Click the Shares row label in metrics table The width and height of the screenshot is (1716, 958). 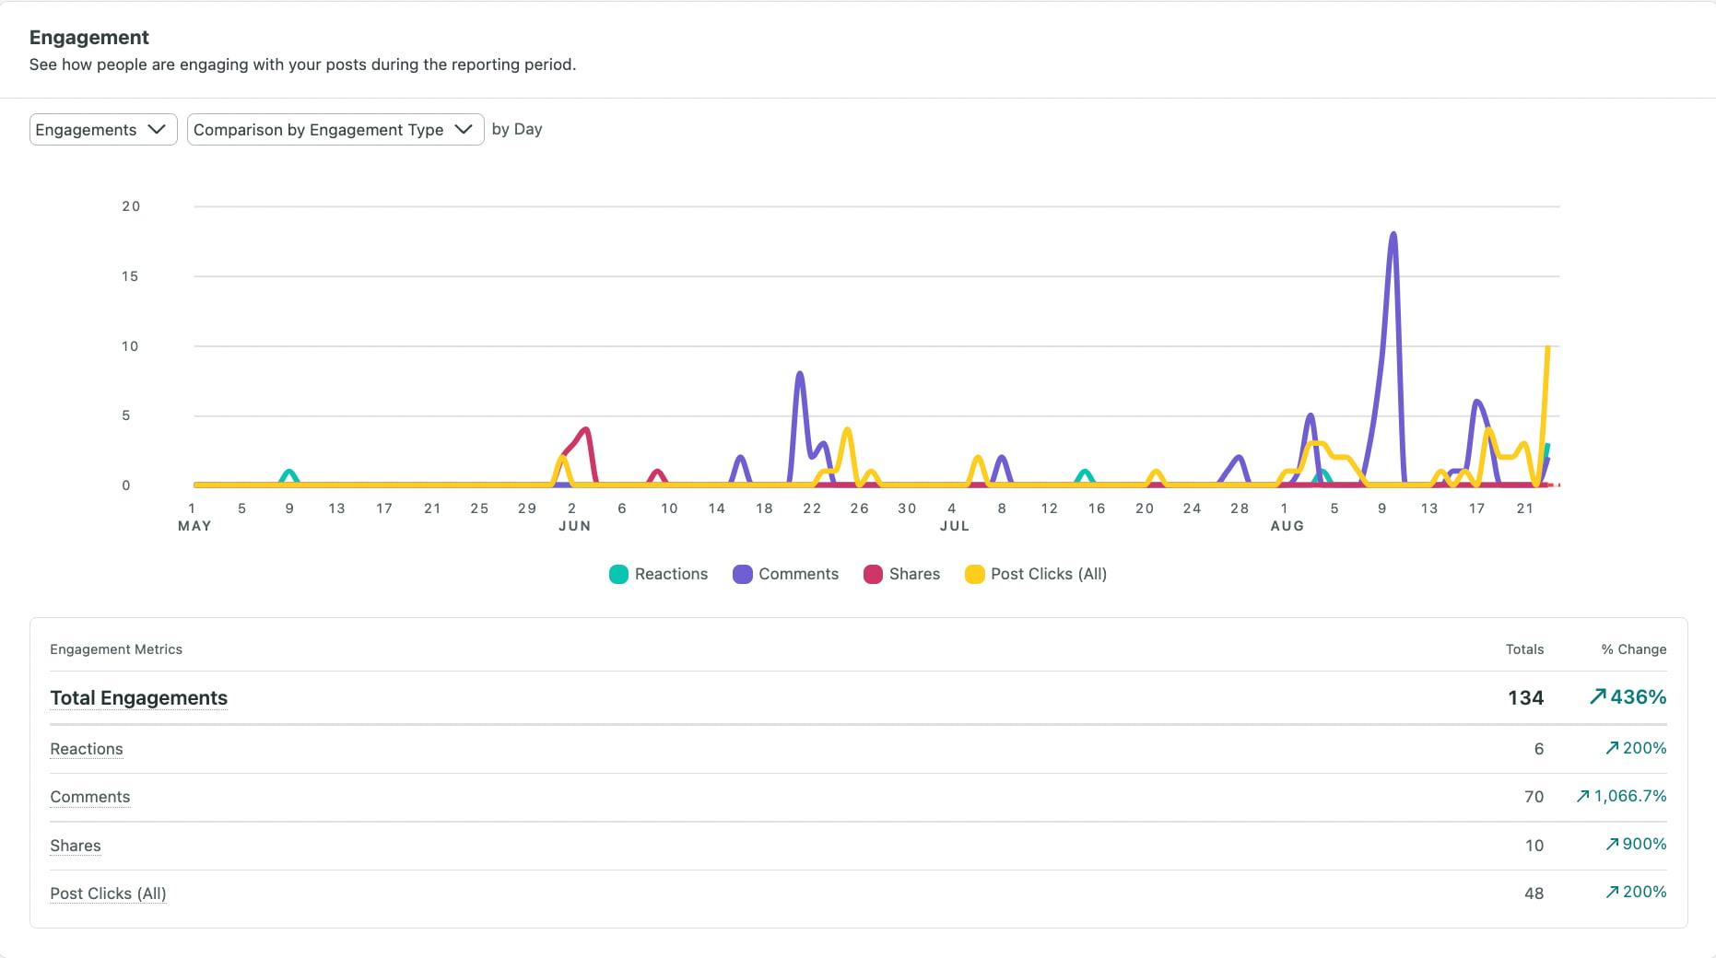pos(76,846)
